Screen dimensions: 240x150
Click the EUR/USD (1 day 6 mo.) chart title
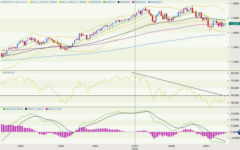pyautogui.click(x=15, y=2)
